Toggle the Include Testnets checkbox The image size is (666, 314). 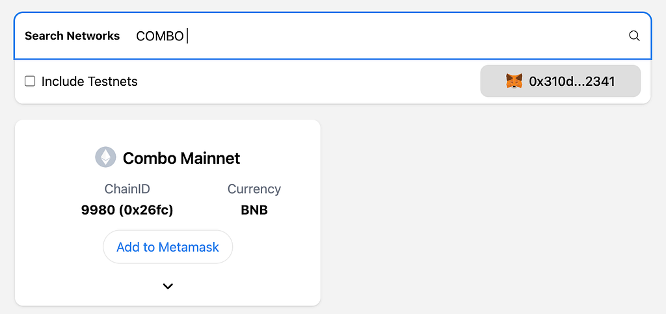[x=30, y=81]
